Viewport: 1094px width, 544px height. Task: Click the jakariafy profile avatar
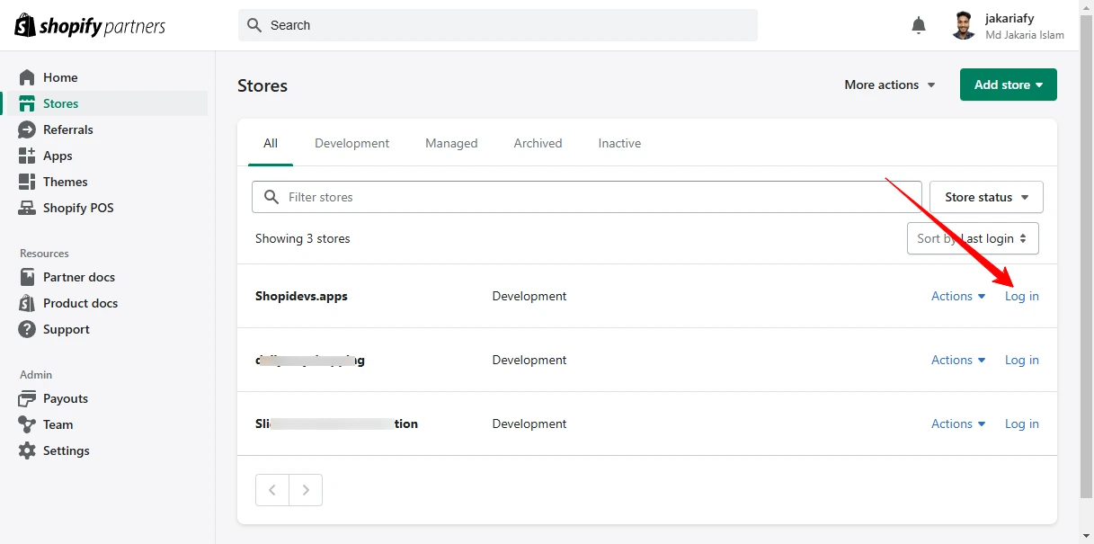[964, 25]
